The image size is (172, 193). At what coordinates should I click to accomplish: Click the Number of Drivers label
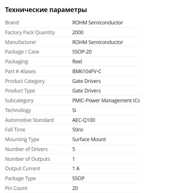(x=26, y=149)
